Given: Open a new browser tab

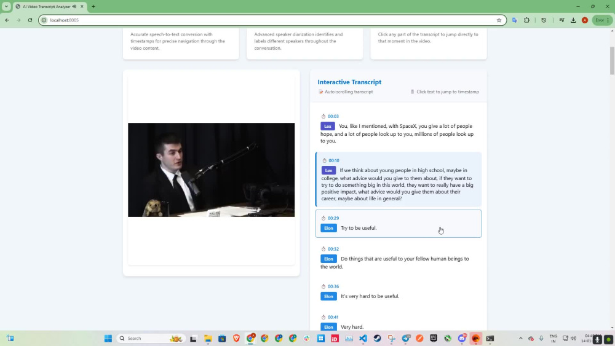Looking at the screenshot, I should click(x=93, y=6).
